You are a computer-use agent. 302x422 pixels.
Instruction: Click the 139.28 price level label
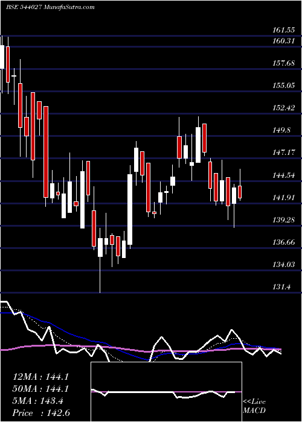coord(283,220)
